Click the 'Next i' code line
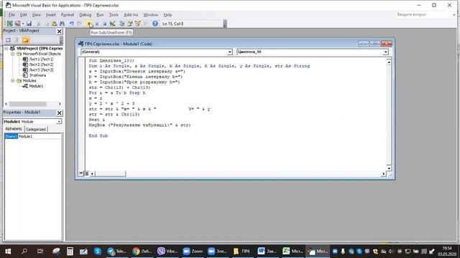The height and width of the screenshot is (258, 460). (x=97, y=120)
